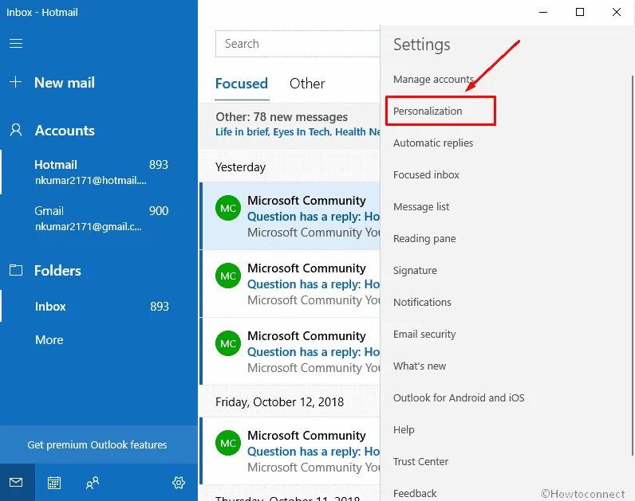This screenshot has width=635, height=501.
Task: Click in the Search box
Action: 298,44
